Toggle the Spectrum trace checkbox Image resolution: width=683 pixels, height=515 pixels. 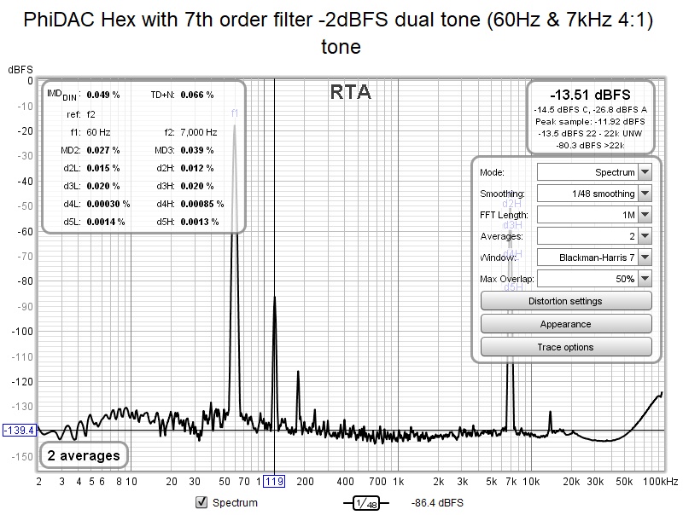(201, 502)
